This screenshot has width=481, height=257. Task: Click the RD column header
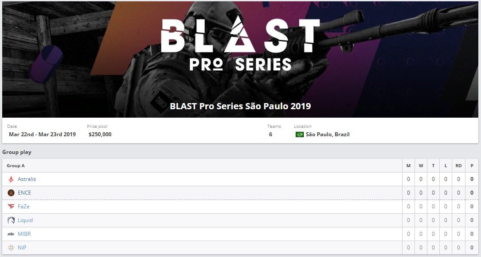click(458, 165)
